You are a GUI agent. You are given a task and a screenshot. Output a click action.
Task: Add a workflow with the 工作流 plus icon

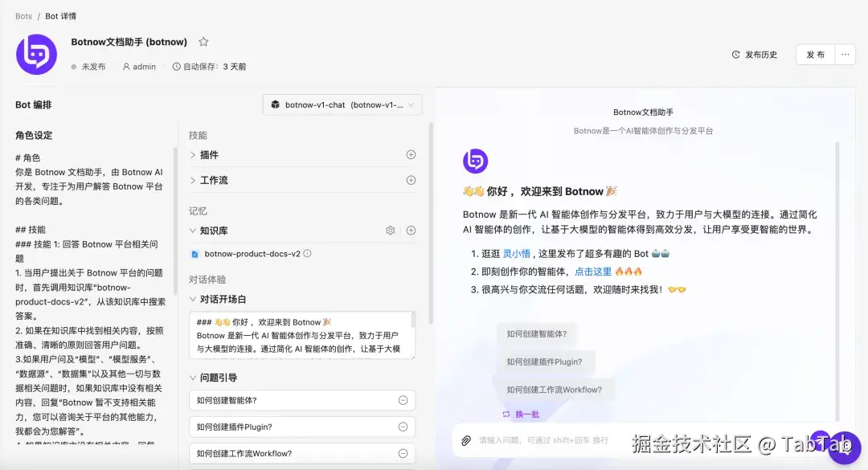tap(411, 180)
